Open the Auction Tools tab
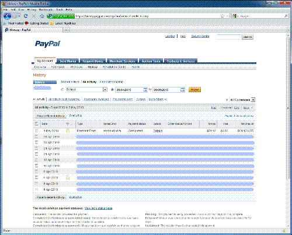 [151, 61]
